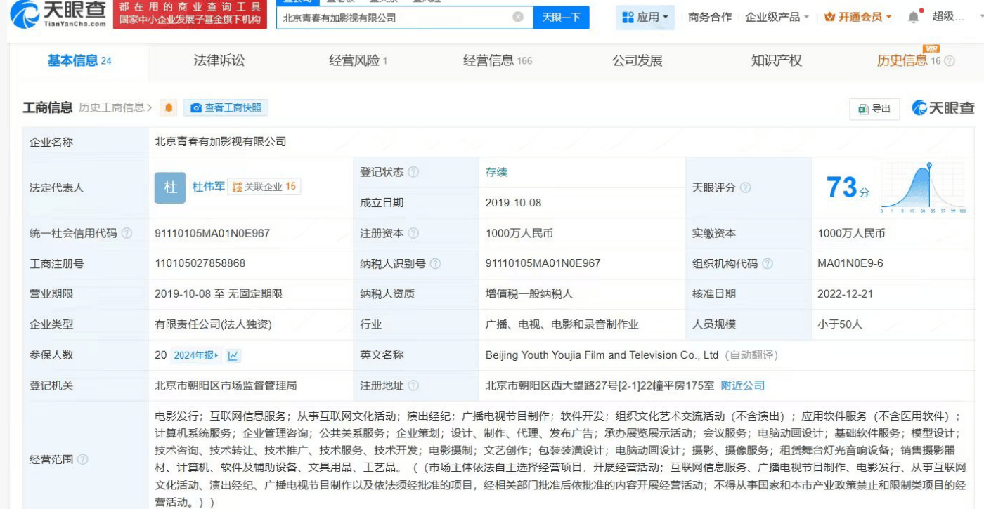Click help icon beside 组织机构代码
The height and width of the screenshot is (509, 984).
tap(768, 264)
